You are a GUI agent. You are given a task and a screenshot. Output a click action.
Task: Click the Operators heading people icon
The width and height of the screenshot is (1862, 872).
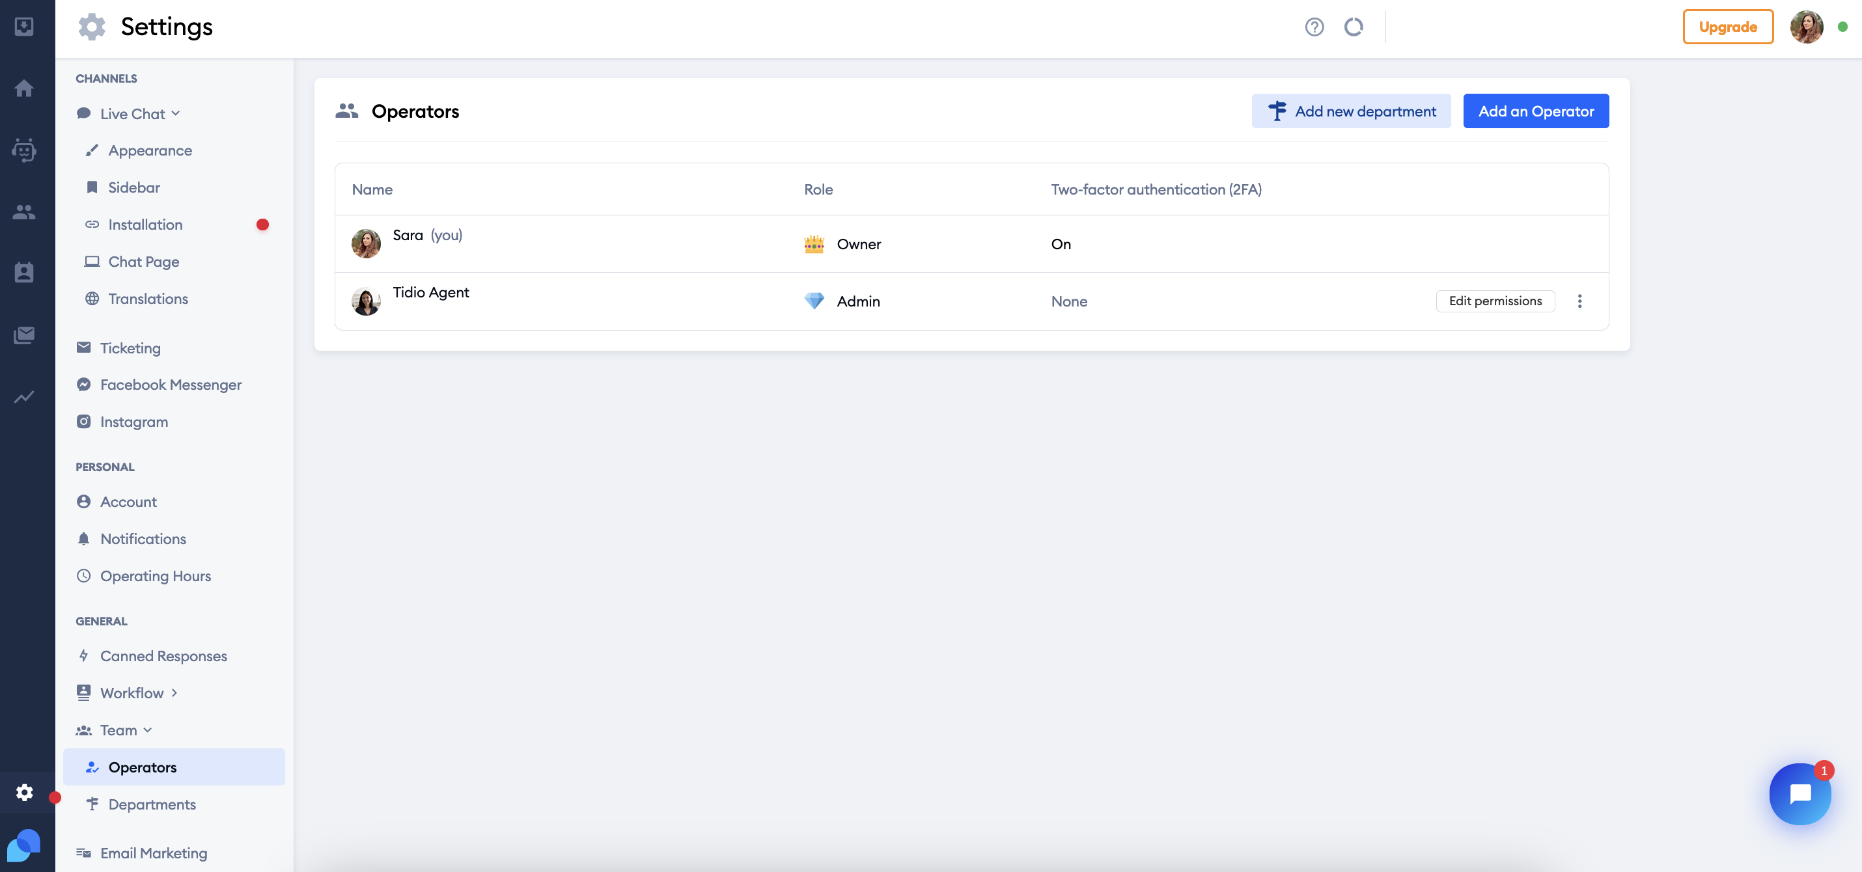click(347, 111)
